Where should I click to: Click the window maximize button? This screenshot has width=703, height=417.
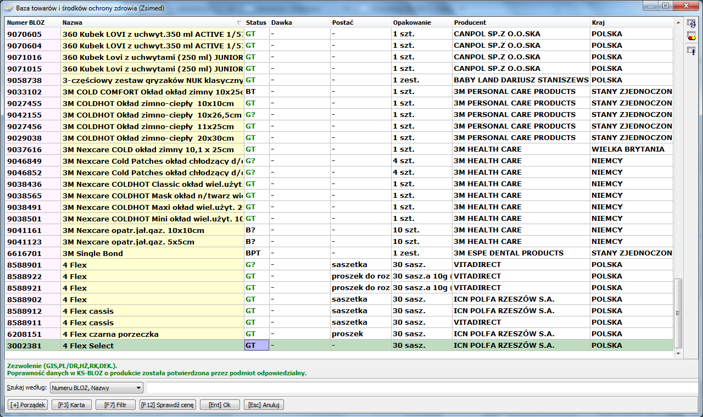click(665, 5)
